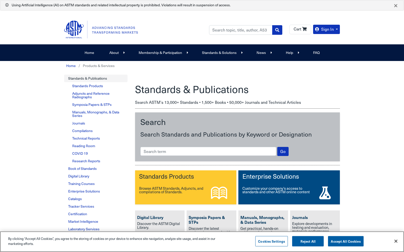Viewport: 404px width, 252px height.
Task: Click the header search topic input field
Action: click(241, 30)
